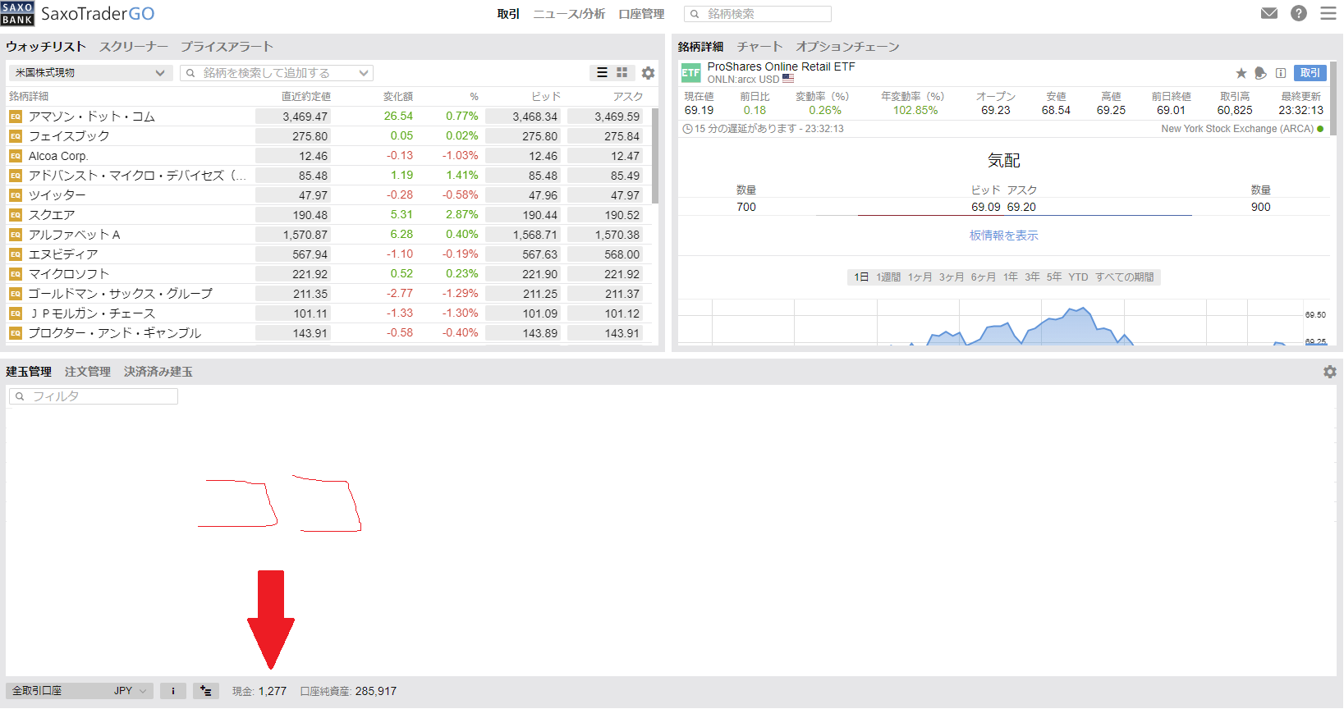Select the ゴールドマン・サックス・グループ row

tap(328, 294)
